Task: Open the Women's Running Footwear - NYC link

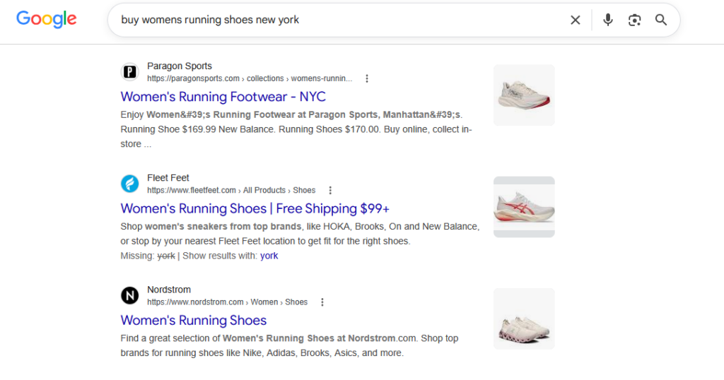Action: 223,97
